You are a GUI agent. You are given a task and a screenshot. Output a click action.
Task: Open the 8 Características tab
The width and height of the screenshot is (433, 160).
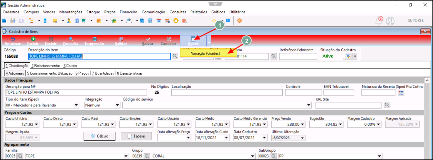click(130, 73)
